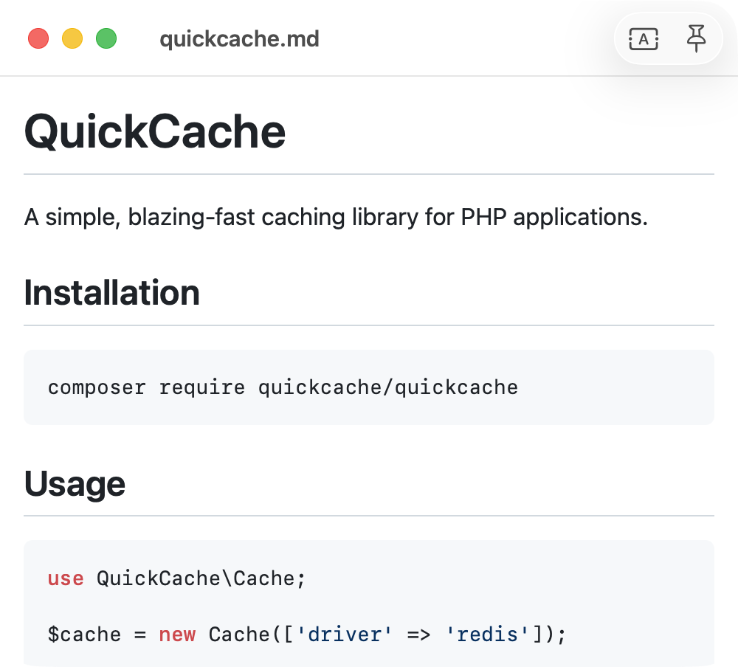The width and height of the screenshot is (738, 667).
Task: Close the quickcache.md window
Action: coord(38,38)
